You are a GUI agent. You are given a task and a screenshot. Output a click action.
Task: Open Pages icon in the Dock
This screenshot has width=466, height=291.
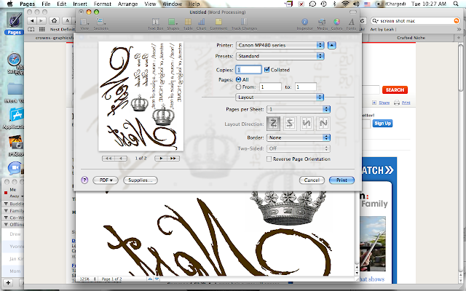(15, 21)
